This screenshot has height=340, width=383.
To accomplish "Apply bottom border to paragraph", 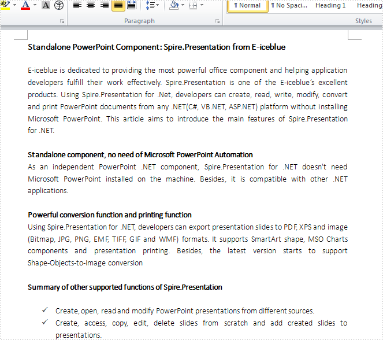I will 193,5.
